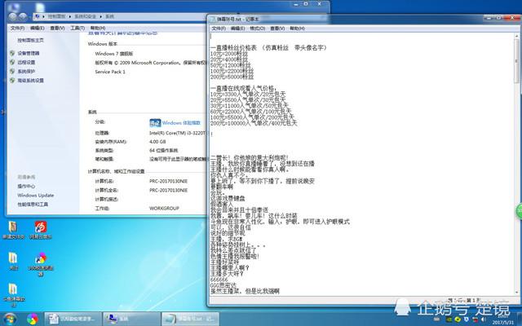Open Notepad 编辑(E) menu
Image resolution: width=522 pixels, height=326 pixels.
click(x=237, y=27)
